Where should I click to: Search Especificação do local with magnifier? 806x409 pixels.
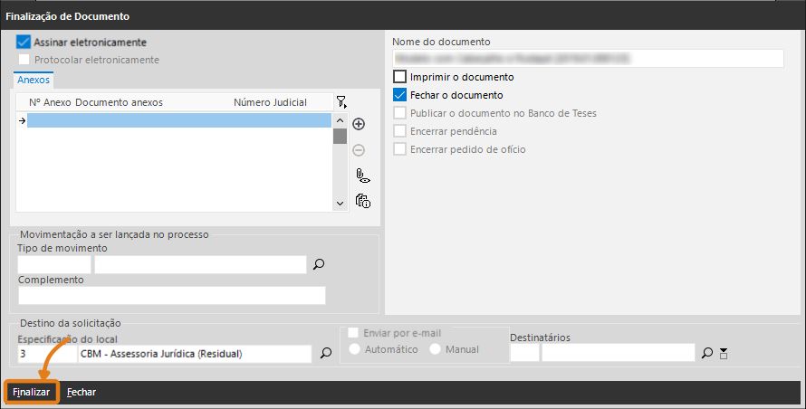[x=326, y=354]
